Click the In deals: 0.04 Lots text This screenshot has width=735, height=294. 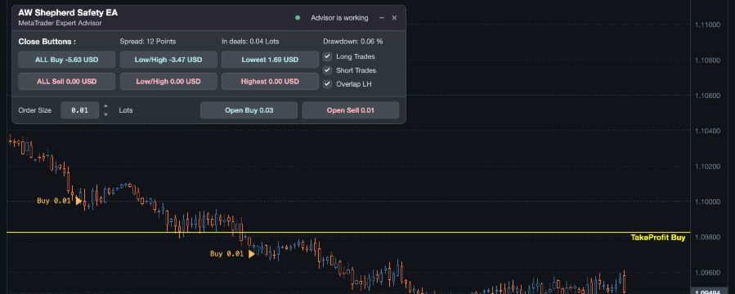(x=250, y=41)
